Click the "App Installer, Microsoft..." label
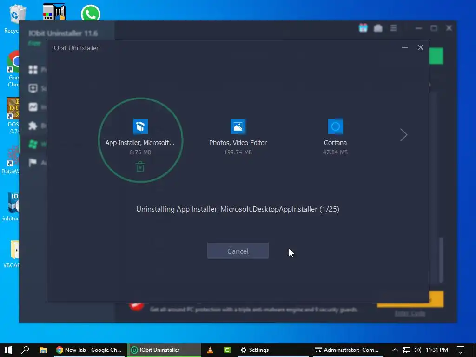This screenshot has height=357, width=476. 140,143
